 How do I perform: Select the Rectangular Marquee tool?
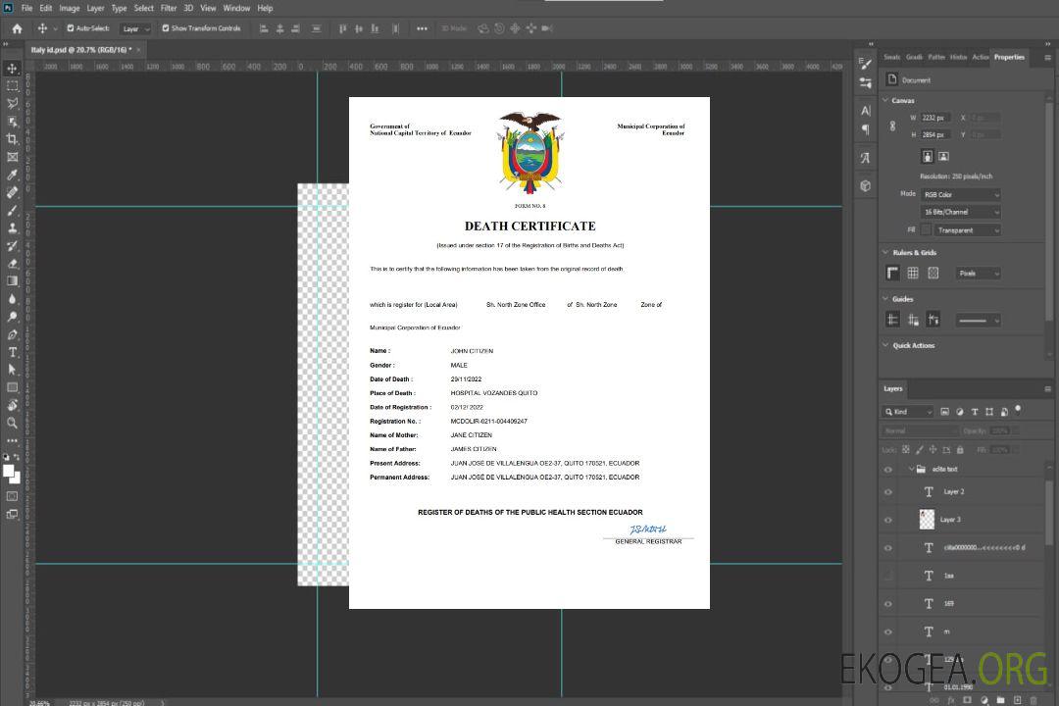[x=12, y=86]
